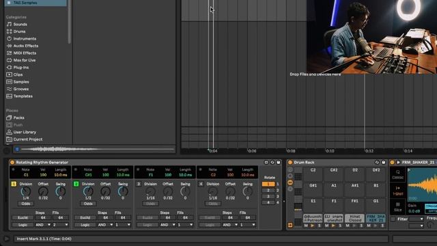Select the FRM SHAKER 21 drum pad
The image size is (437, 246).
click(376, 218)
